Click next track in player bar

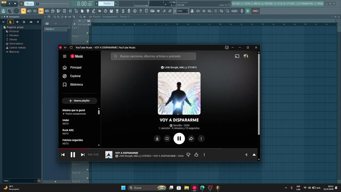(83, 155)
